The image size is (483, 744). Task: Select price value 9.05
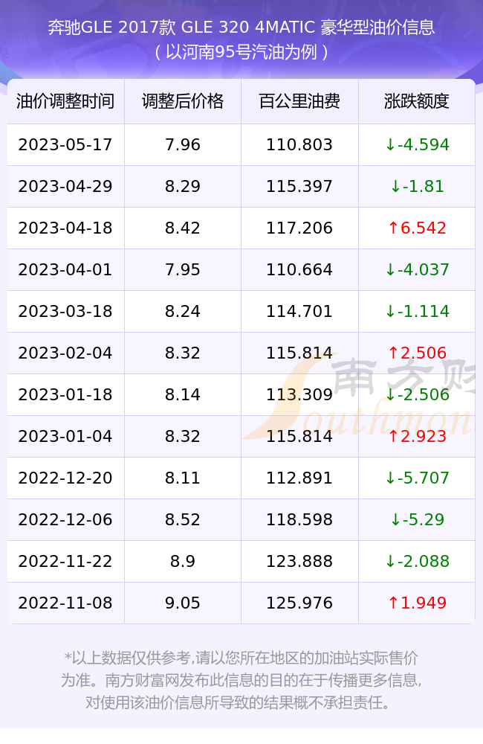pos(183,603)
